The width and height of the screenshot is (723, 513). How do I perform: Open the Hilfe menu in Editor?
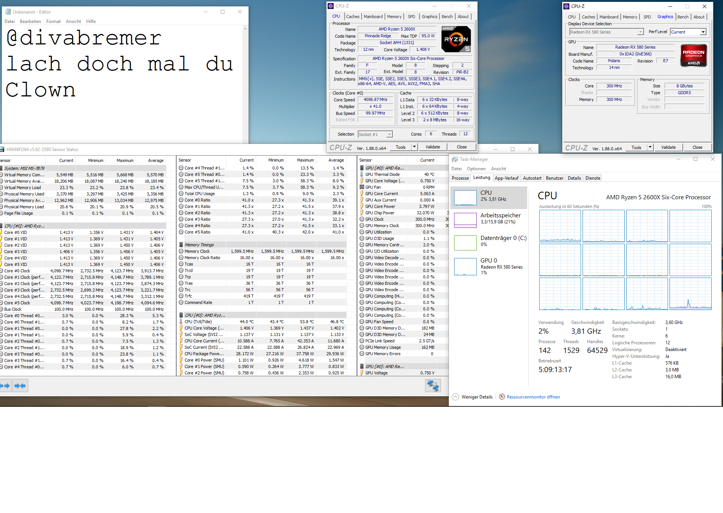click(x=91, y=21)
